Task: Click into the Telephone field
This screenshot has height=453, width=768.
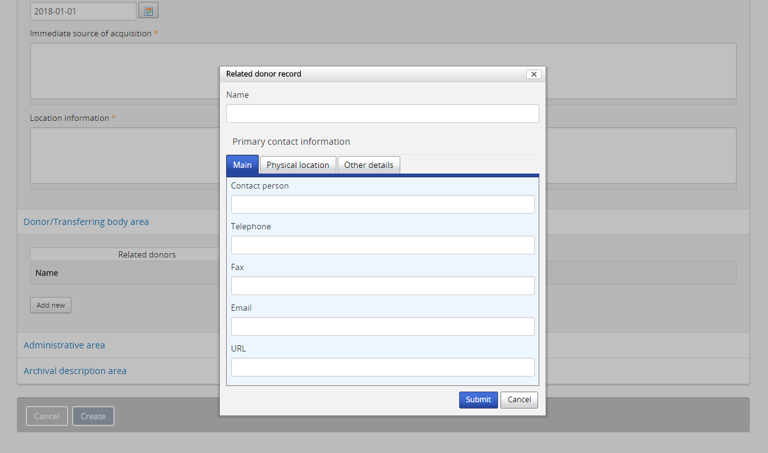Action: click(382, 245)
